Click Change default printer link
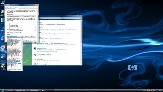Screen dimensions: 163x92 click(50, 25)
